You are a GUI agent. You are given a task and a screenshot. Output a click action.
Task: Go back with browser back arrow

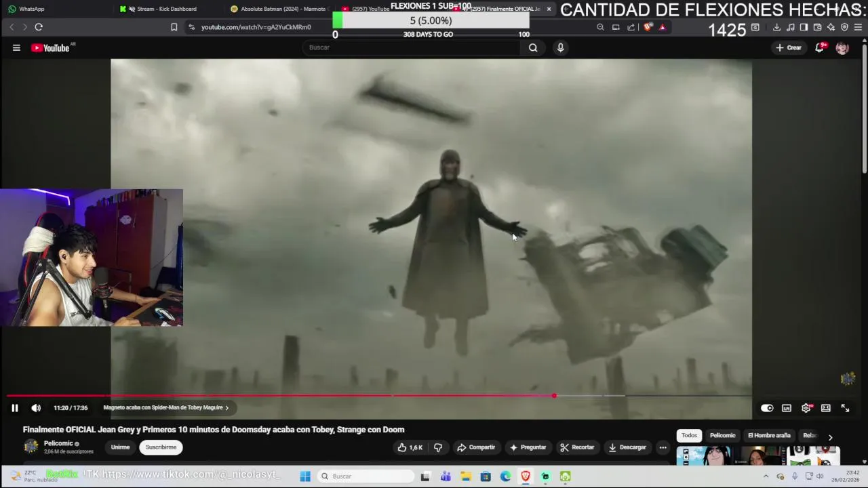click(12, 27)
